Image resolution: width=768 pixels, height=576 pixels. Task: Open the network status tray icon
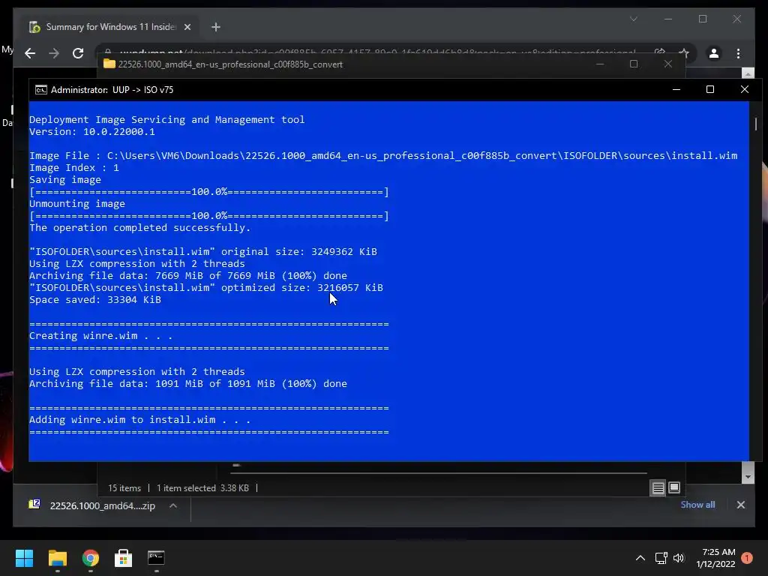pyautogui.click(x=661, y=558)
